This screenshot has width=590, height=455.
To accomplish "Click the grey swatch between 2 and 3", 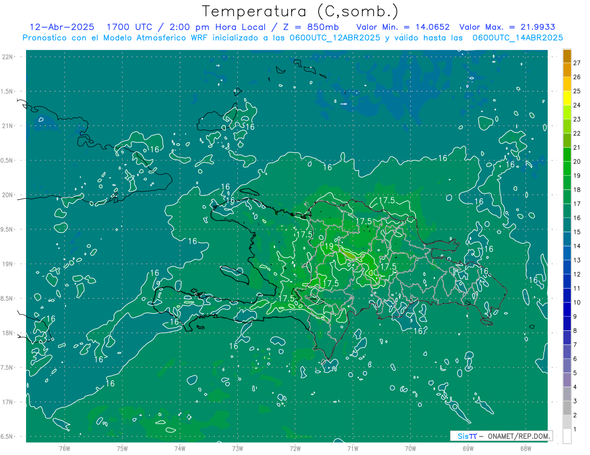I will point(567,408).
